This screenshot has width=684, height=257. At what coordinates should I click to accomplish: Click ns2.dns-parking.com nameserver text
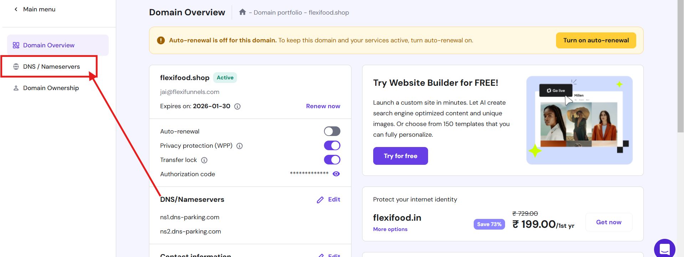190,231
